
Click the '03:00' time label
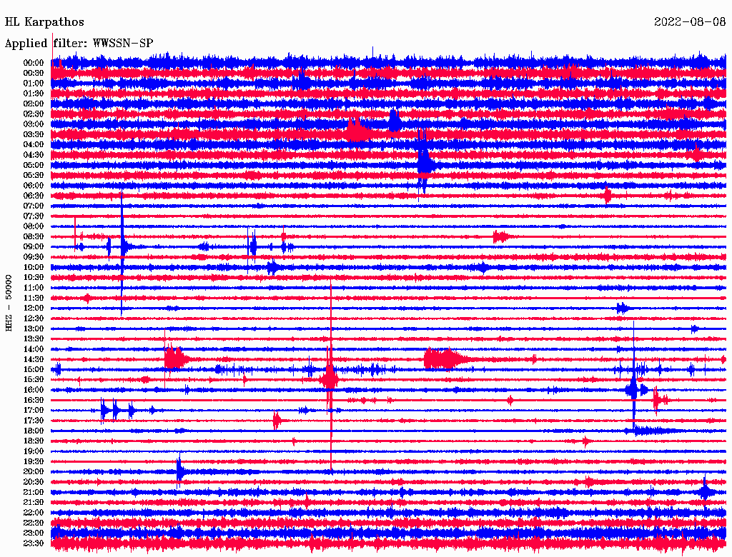tap(34, 124)
